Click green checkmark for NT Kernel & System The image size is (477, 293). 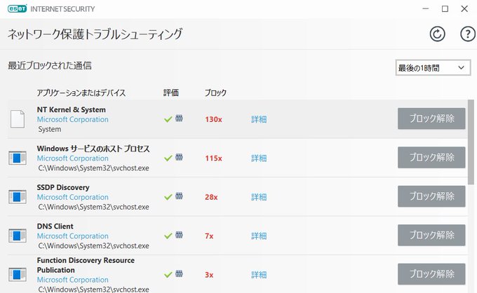pyautogui.click(x=168, y=119)
